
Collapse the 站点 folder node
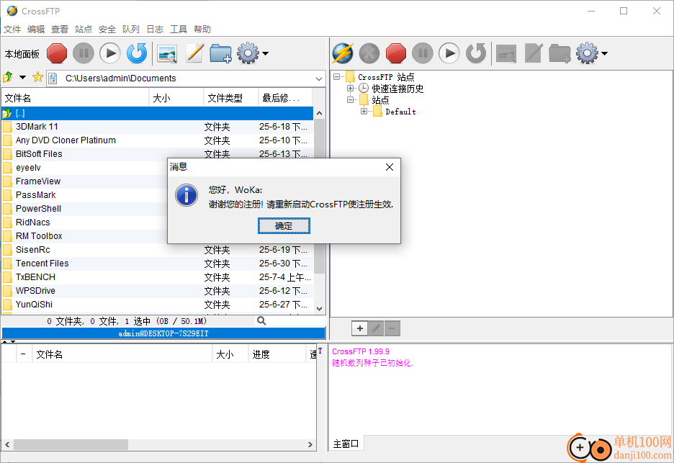(x=351, y=100)
